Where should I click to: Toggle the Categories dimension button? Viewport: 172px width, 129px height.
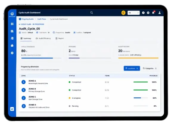point(150,69)
